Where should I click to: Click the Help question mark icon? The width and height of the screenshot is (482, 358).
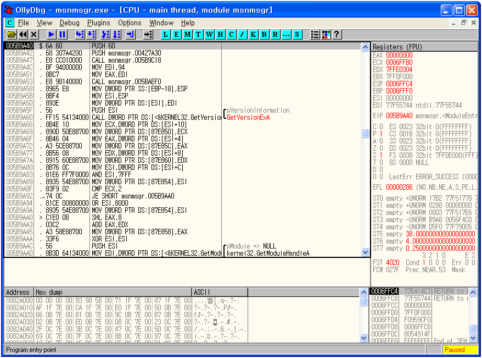click(337, 35)
